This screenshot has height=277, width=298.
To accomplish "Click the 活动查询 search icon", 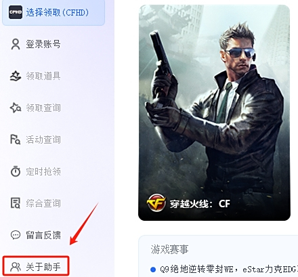I will click(16, 140).
